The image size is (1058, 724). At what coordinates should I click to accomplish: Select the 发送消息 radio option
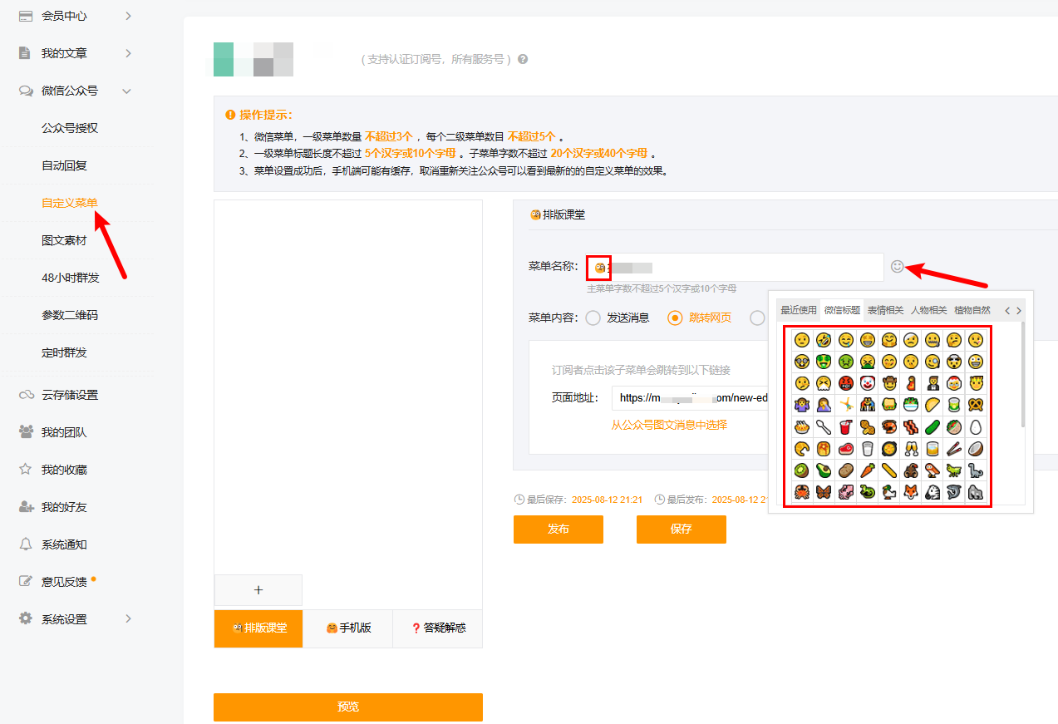pyautogui.click(x=593, y=318)
